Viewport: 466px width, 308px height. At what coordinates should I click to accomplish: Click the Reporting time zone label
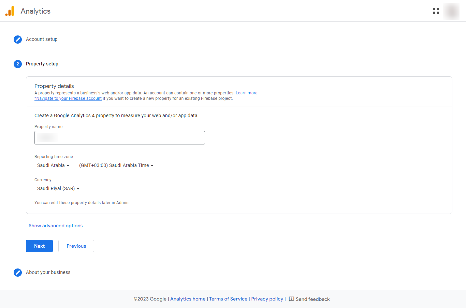(x=54, y=157)
